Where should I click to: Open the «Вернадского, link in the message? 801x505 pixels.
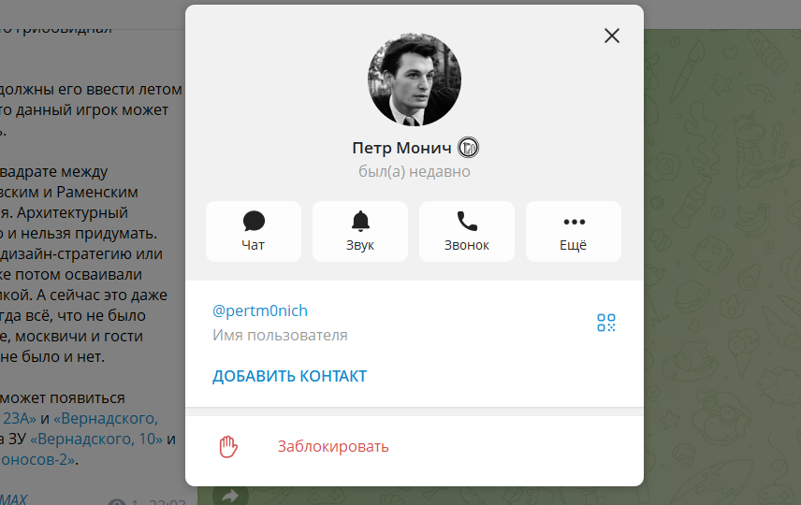pos(106,418)
